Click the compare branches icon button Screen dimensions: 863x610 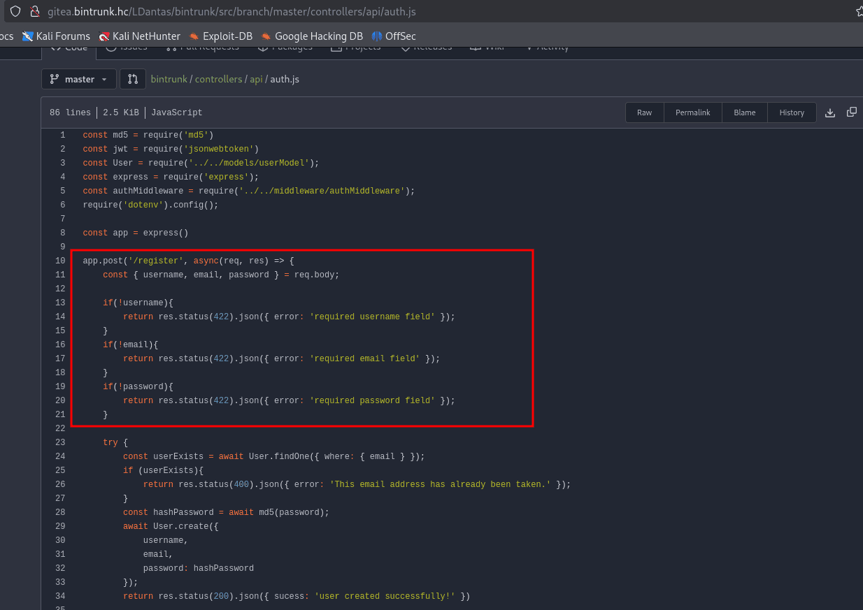click(133, 79)
